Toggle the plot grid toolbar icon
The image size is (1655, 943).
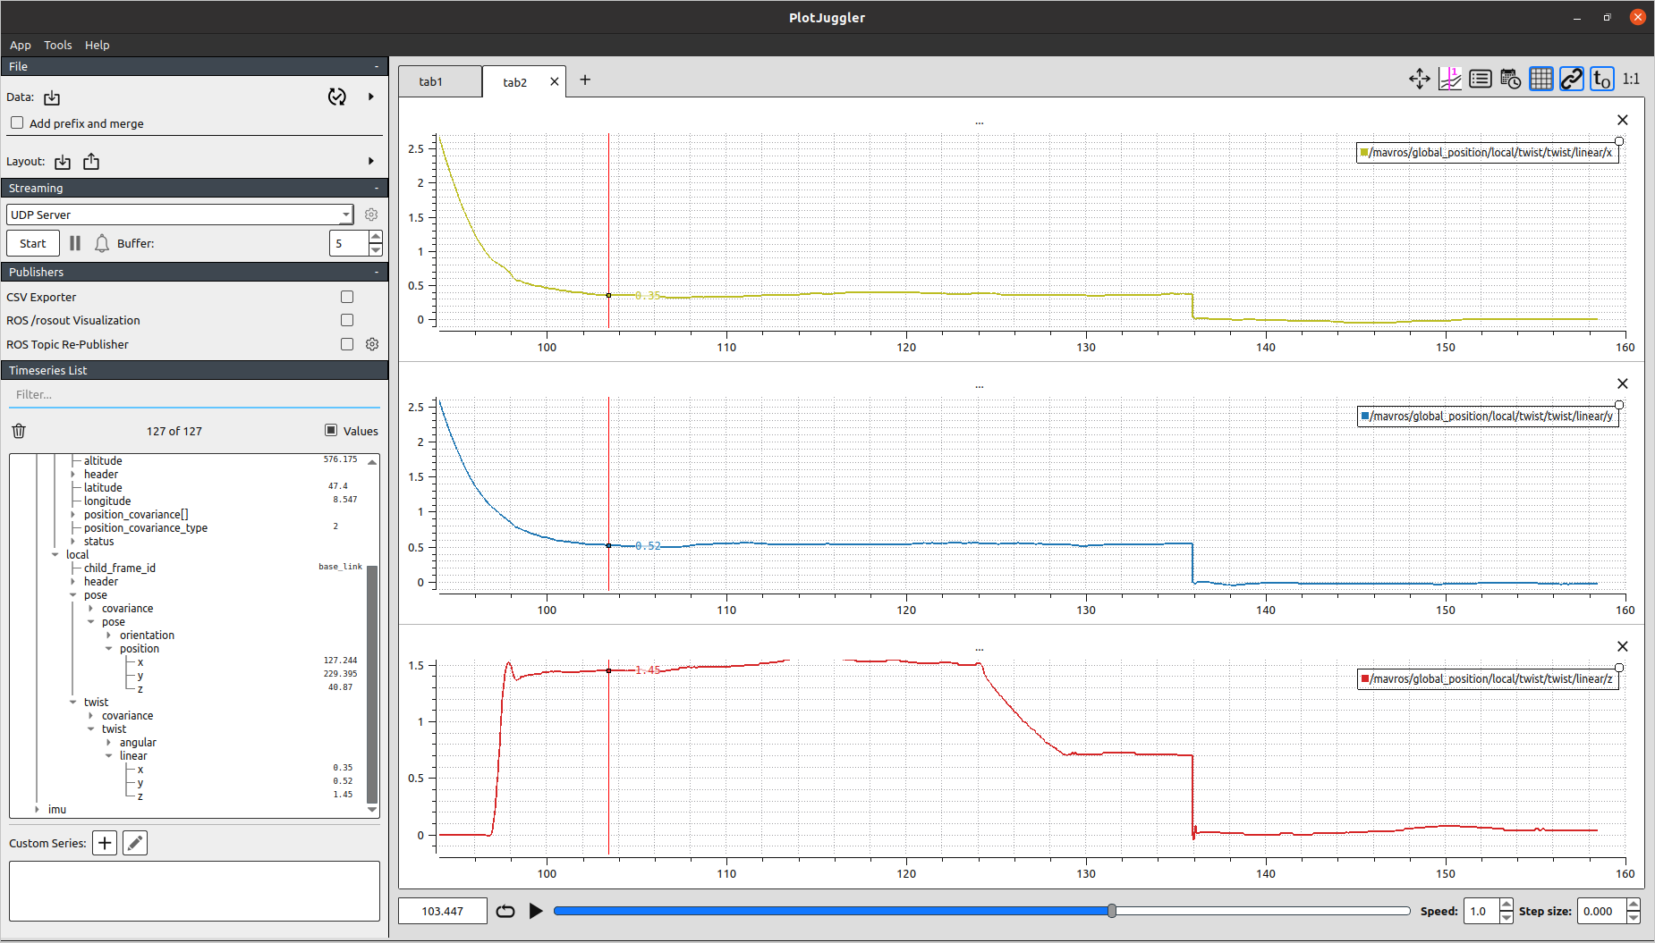coord(1540,80)
